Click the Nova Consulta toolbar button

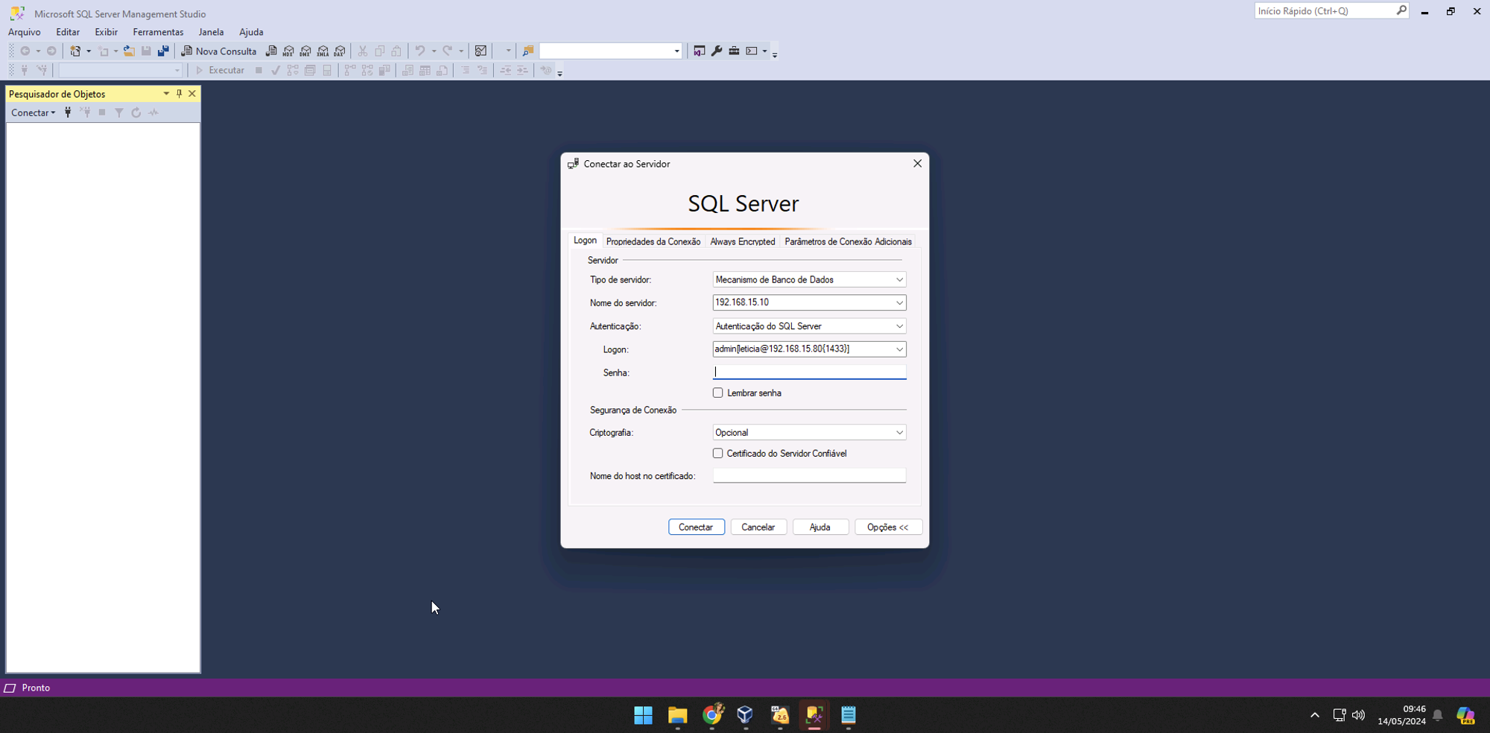(219, 51)
